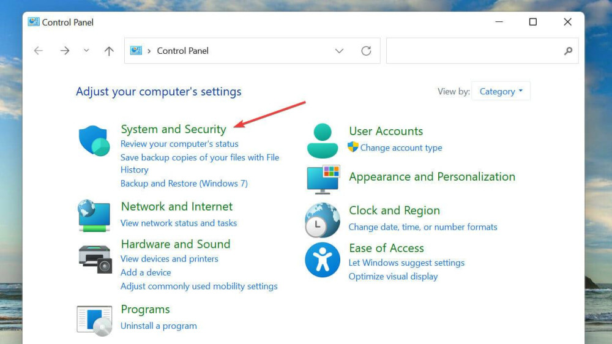The width and height of the screenshot is (612, 344).
Task: Open the Network and Internet globe icon
Action: 94,215
